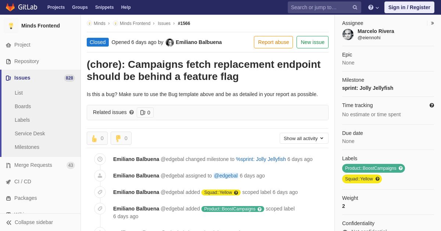Click the Issues icon in sidebar
The image size is (441, 231).
click(x=8, y=78)
